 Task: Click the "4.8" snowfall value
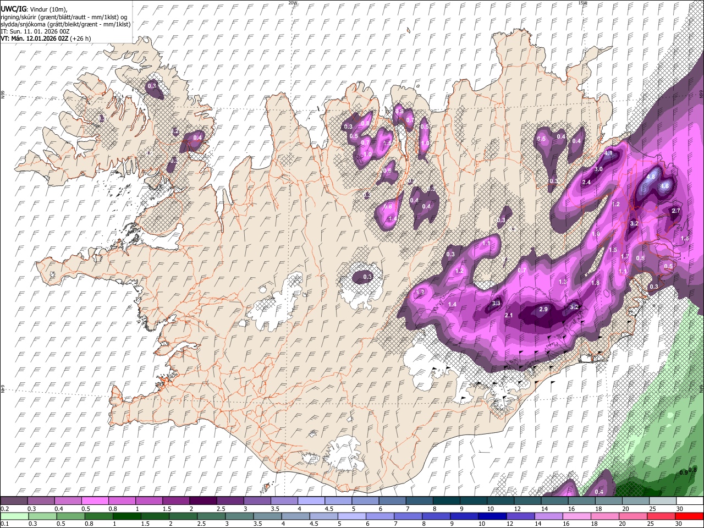[651, 177]
